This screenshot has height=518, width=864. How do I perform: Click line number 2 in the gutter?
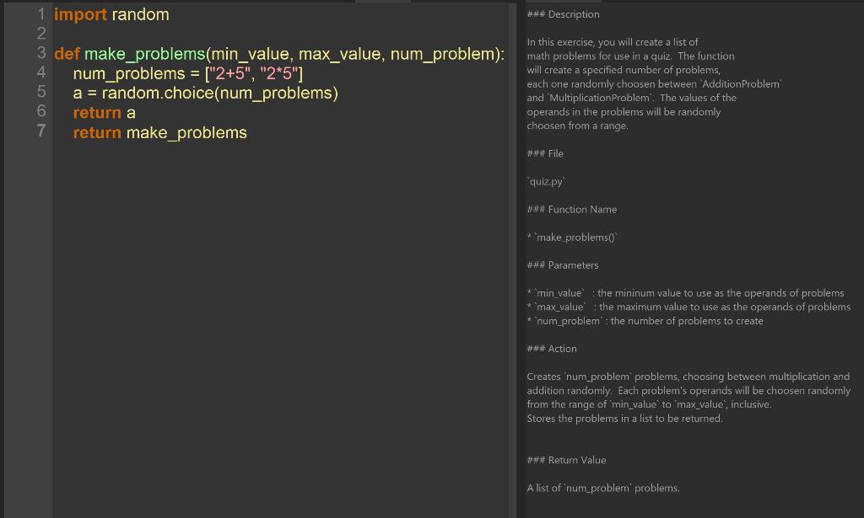[40, 34]
